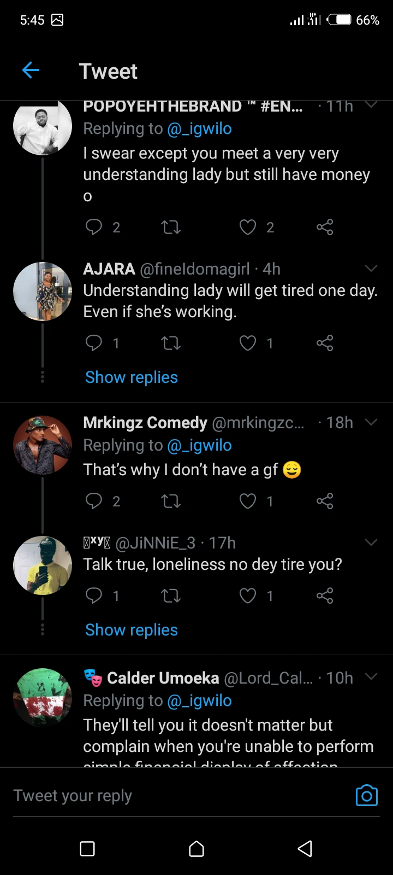The height and width of the screenshot is (875, 393).
Task: Like JiNNiE_3's tweet with heart icon
Action: click(248, 596)
